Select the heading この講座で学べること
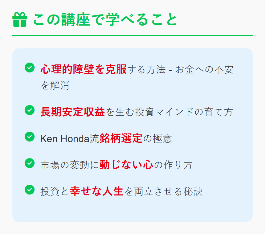Screen dimensions: 265x234 tap(105, 20)
